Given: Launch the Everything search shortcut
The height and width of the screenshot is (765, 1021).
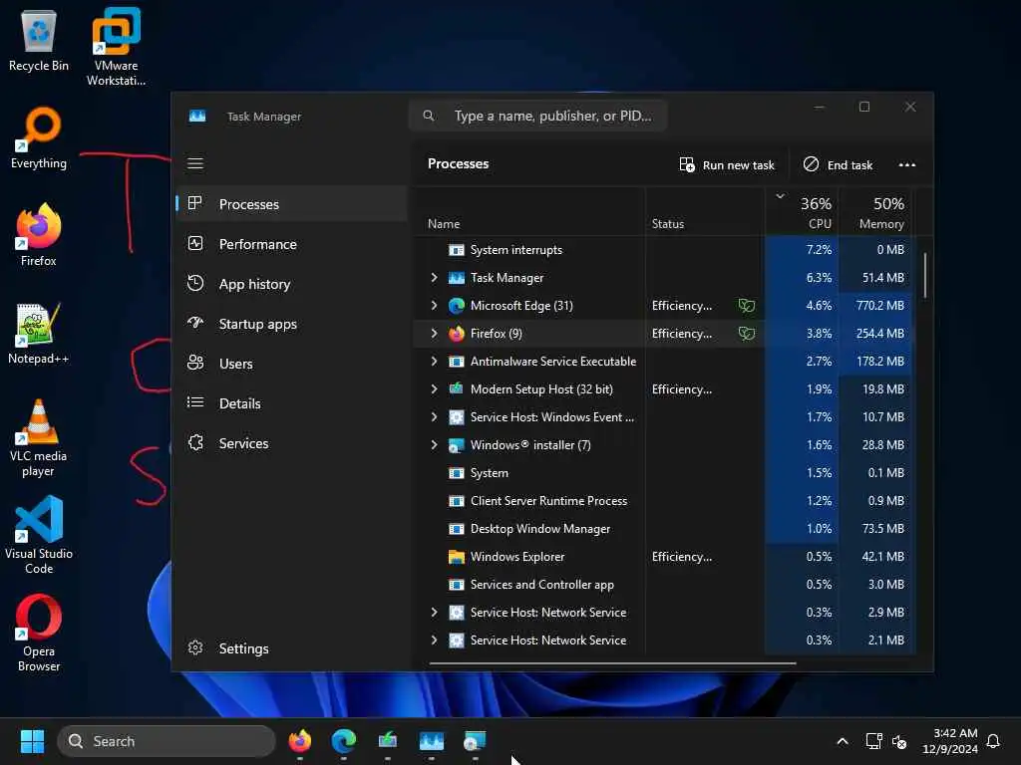Looking at the screenshot, I should coord(39,137).
